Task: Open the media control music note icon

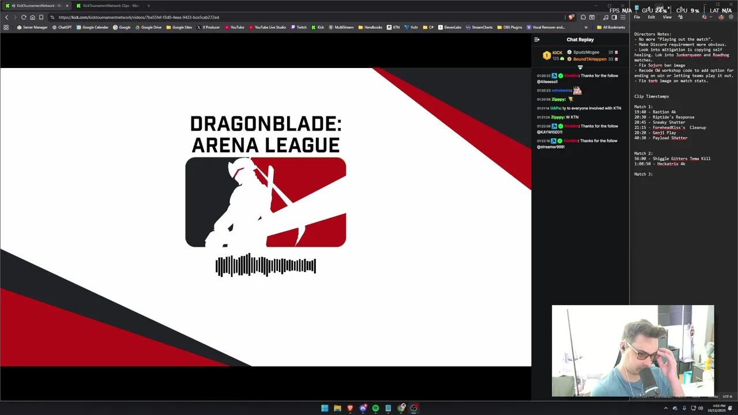Action: 605,17
